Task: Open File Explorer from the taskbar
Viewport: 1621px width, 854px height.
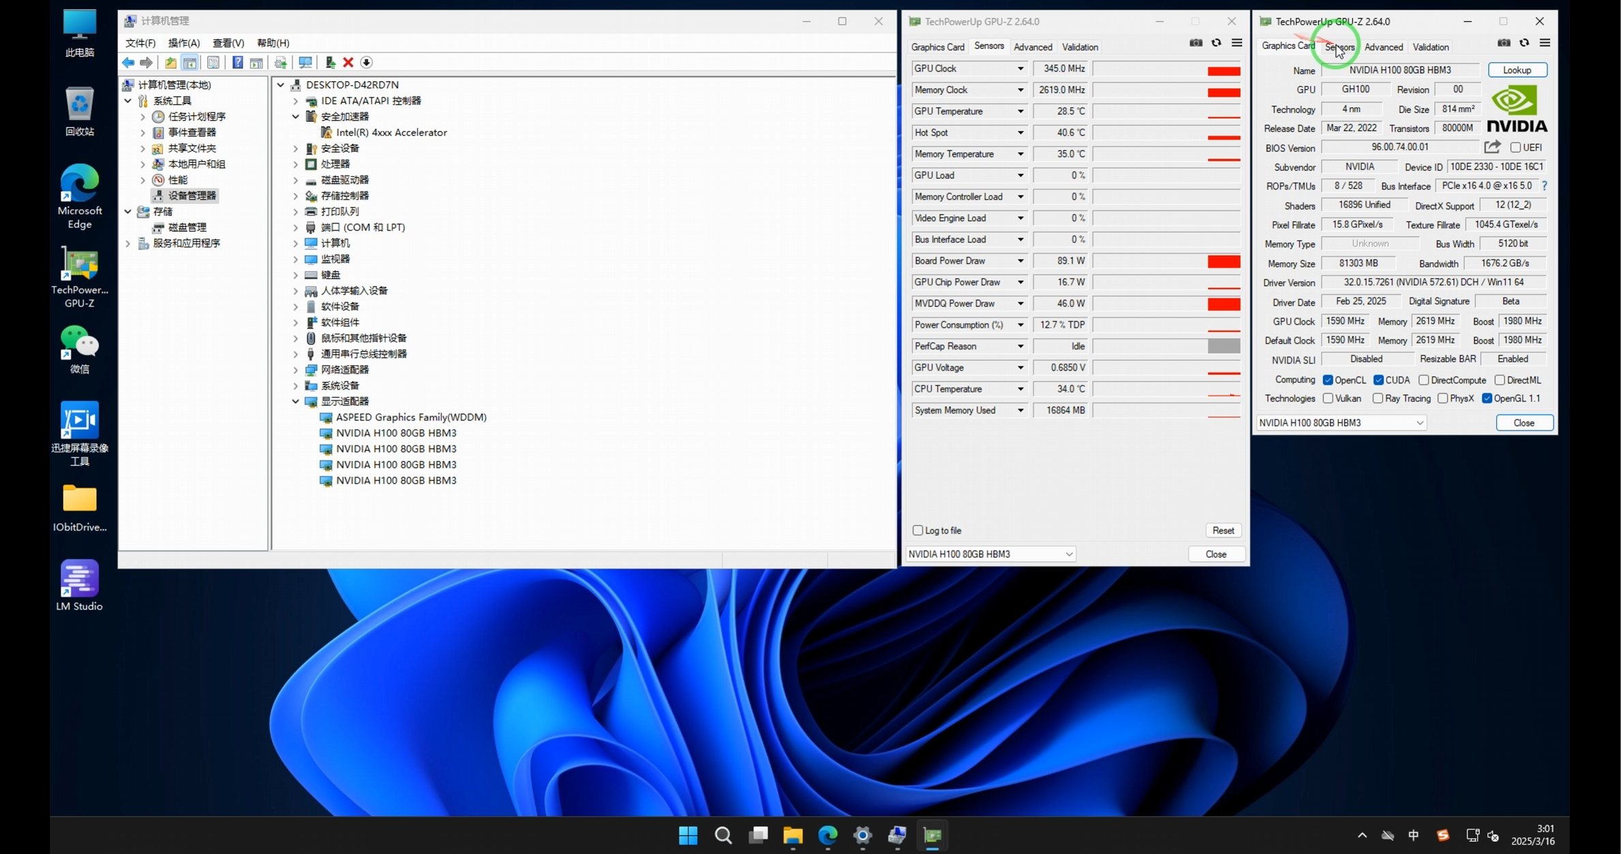Action: (793, 835)
